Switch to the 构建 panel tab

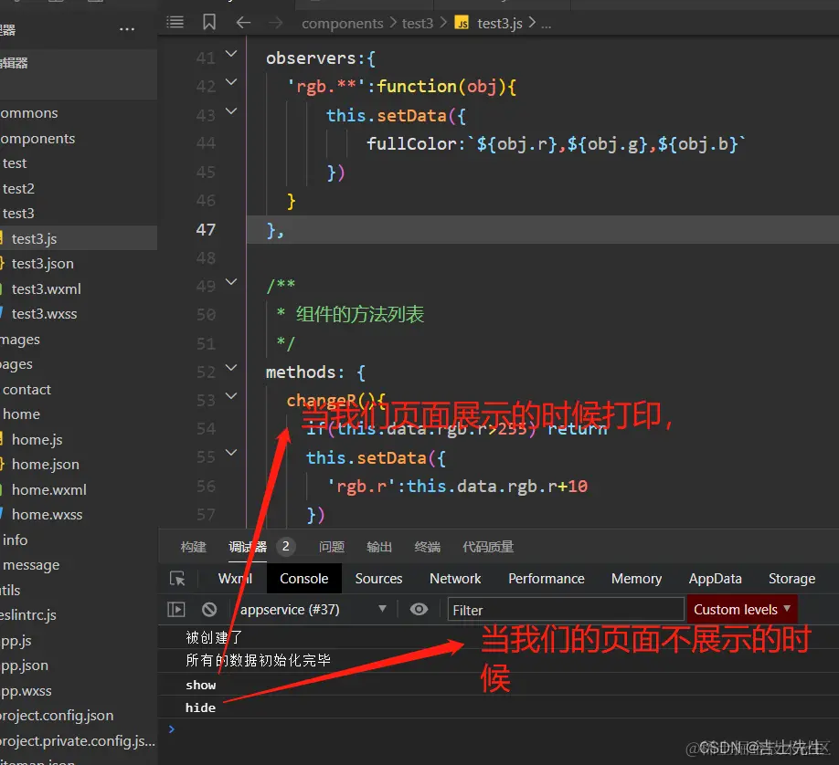[193, 547]
